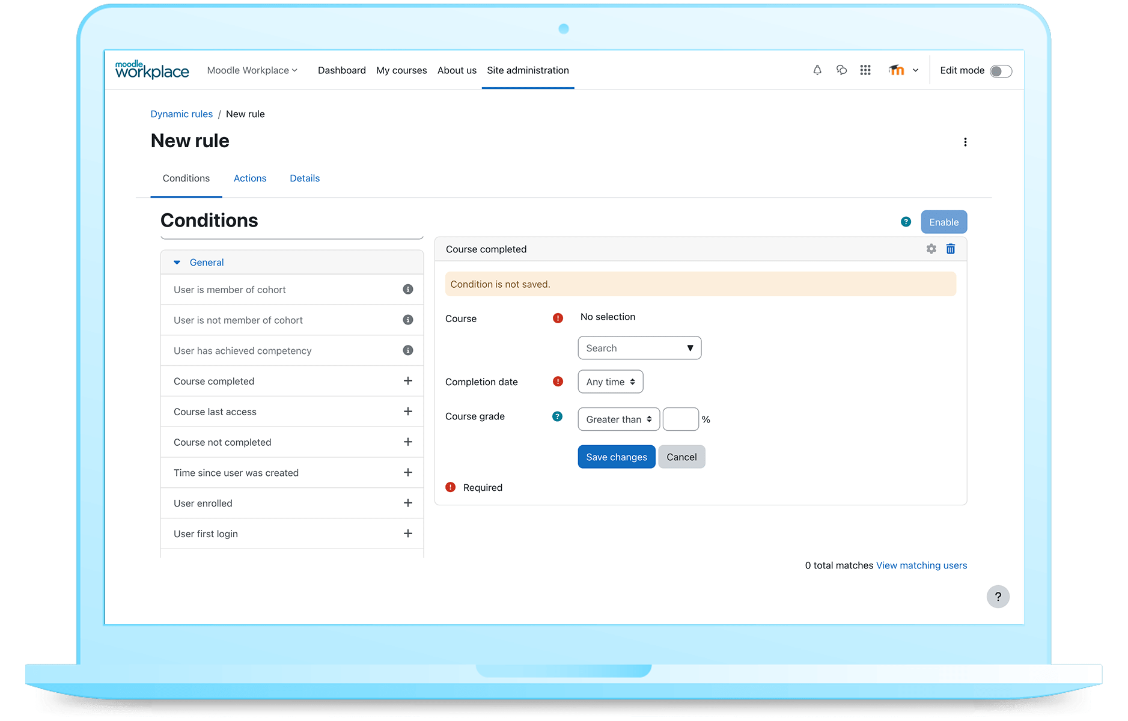Viewport: 1128px width, 721px height.
Task: Click the Conditions help question mark icon
Action: [x=905, y=222]
